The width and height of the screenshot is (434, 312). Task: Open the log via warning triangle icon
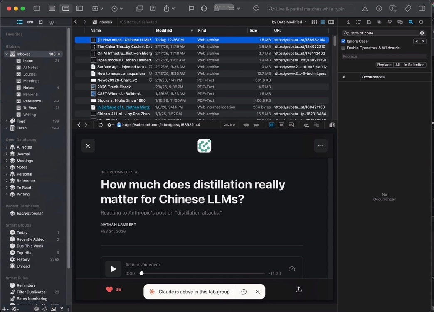pos(365,9)
